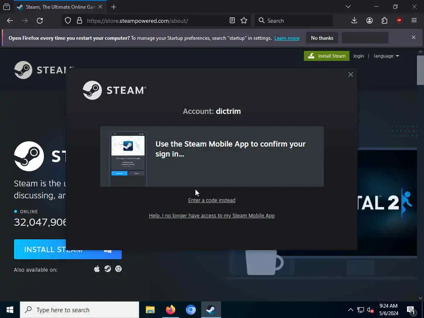Click the Steam logo in sign-in dialog

tap(114, 90)
